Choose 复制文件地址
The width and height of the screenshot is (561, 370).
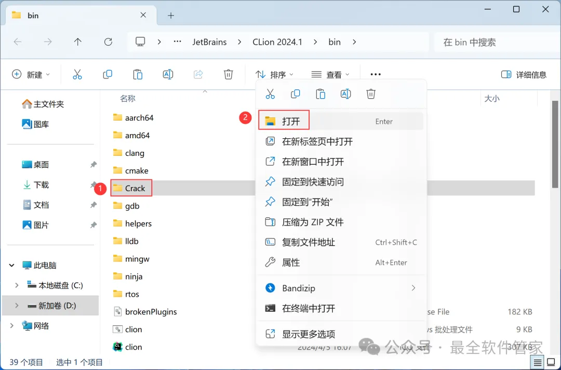341,242
